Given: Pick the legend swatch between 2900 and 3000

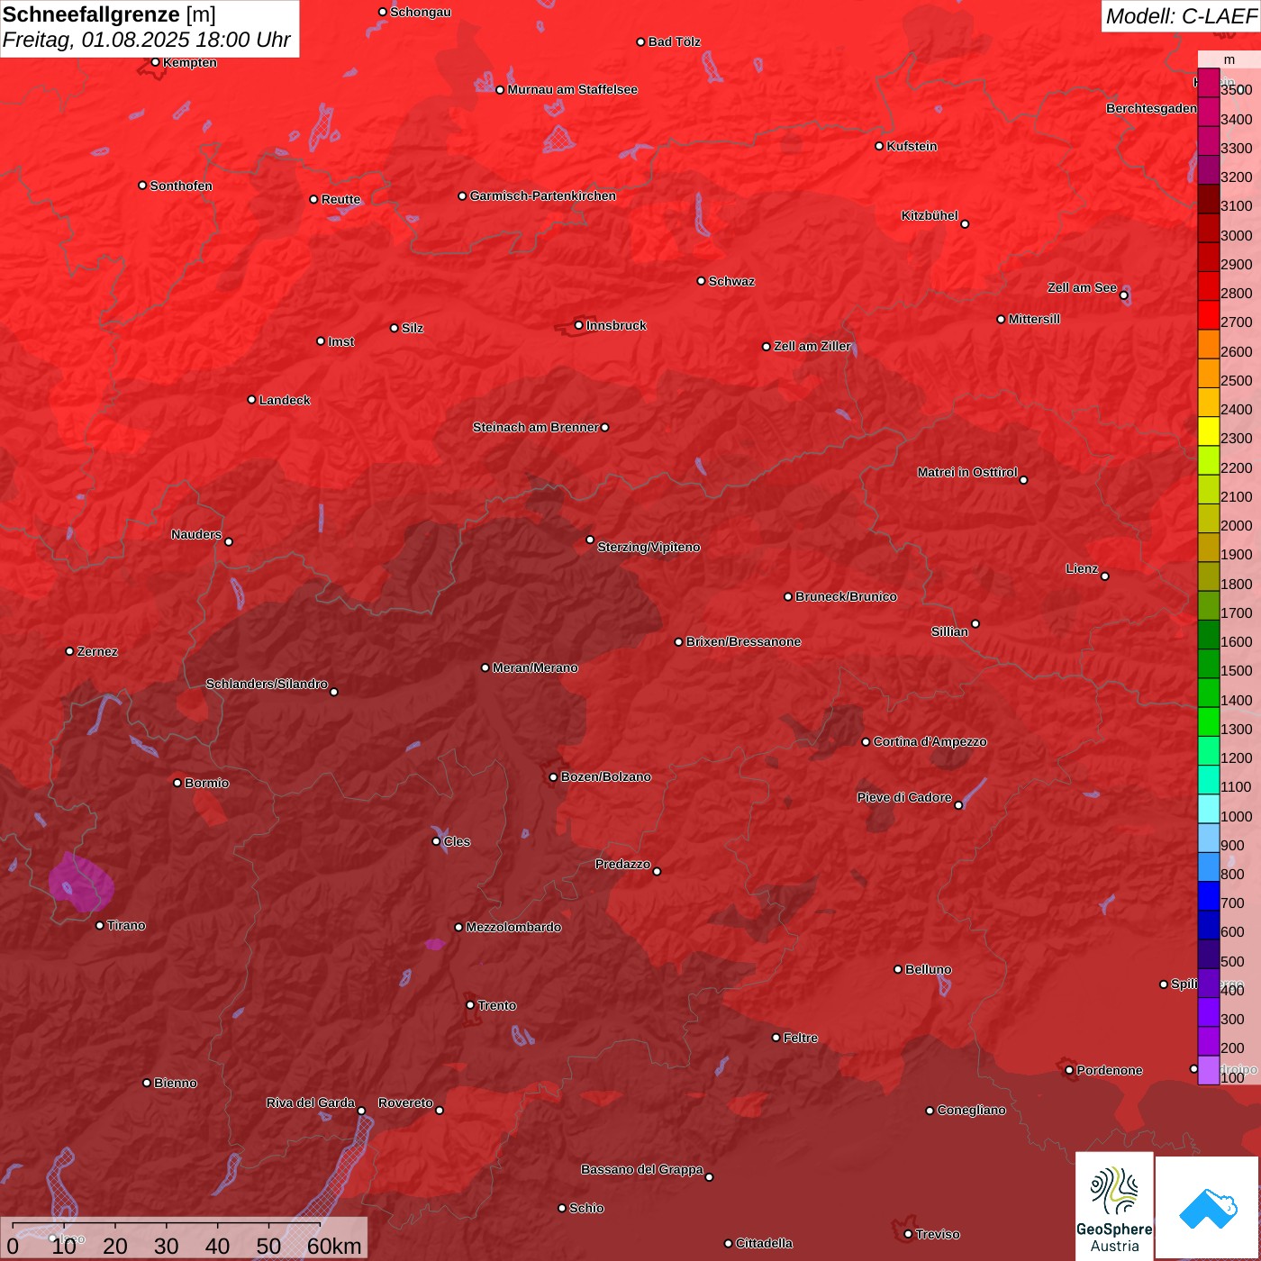Looking at the screenshot, I should 1208,257.
